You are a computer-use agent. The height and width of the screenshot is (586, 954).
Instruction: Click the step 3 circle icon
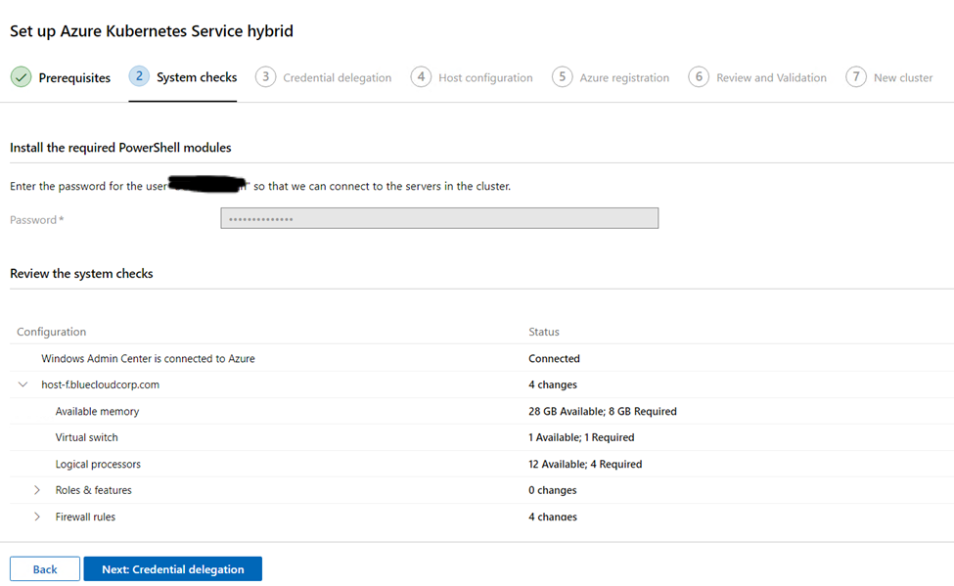[265, 76]
